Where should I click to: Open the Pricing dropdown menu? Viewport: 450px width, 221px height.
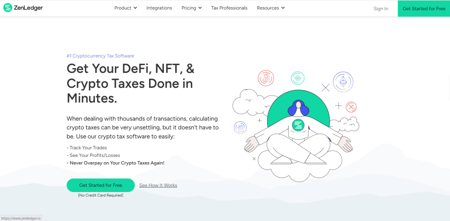pyautogui.click(x=192, y=8)
